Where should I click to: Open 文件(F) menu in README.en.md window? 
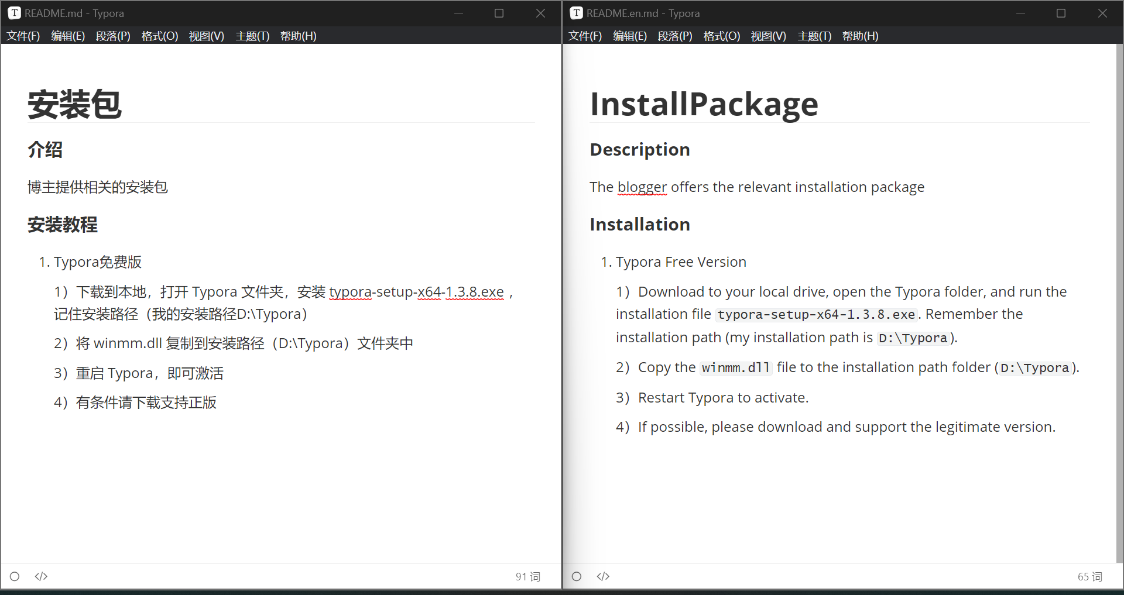(x=585, y=36)
